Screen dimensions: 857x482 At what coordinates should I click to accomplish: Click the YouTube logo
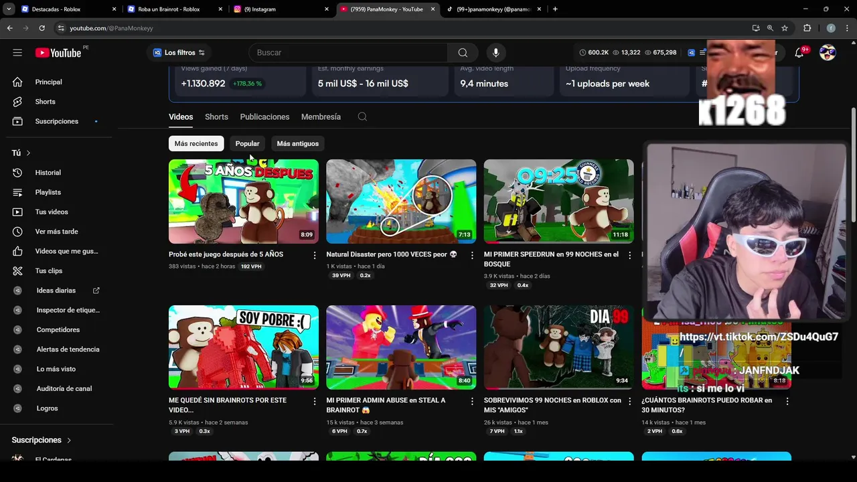pos(58,53)
